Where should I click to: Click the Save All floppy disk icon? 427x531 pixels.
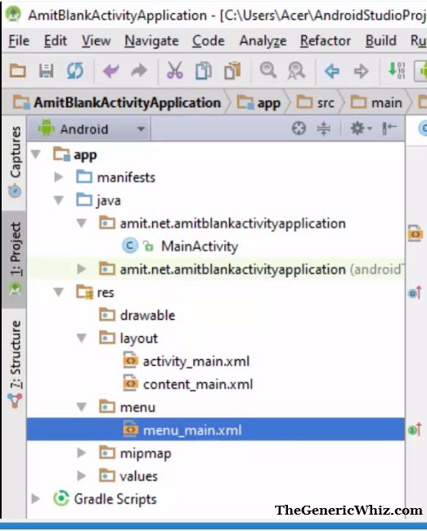(x=46, y=71)
